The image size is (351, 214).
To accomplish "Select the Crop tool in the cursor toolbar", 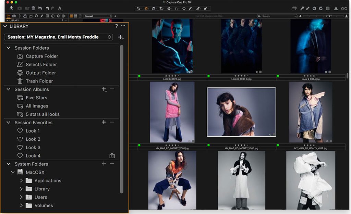I will click(x=162, y=8).
